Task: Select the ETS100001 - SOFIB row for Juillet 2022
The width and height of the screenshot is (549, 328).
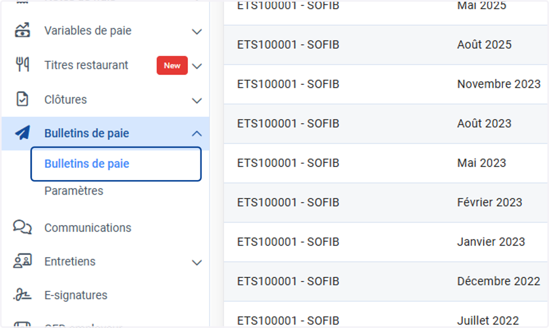Action: 386,314
